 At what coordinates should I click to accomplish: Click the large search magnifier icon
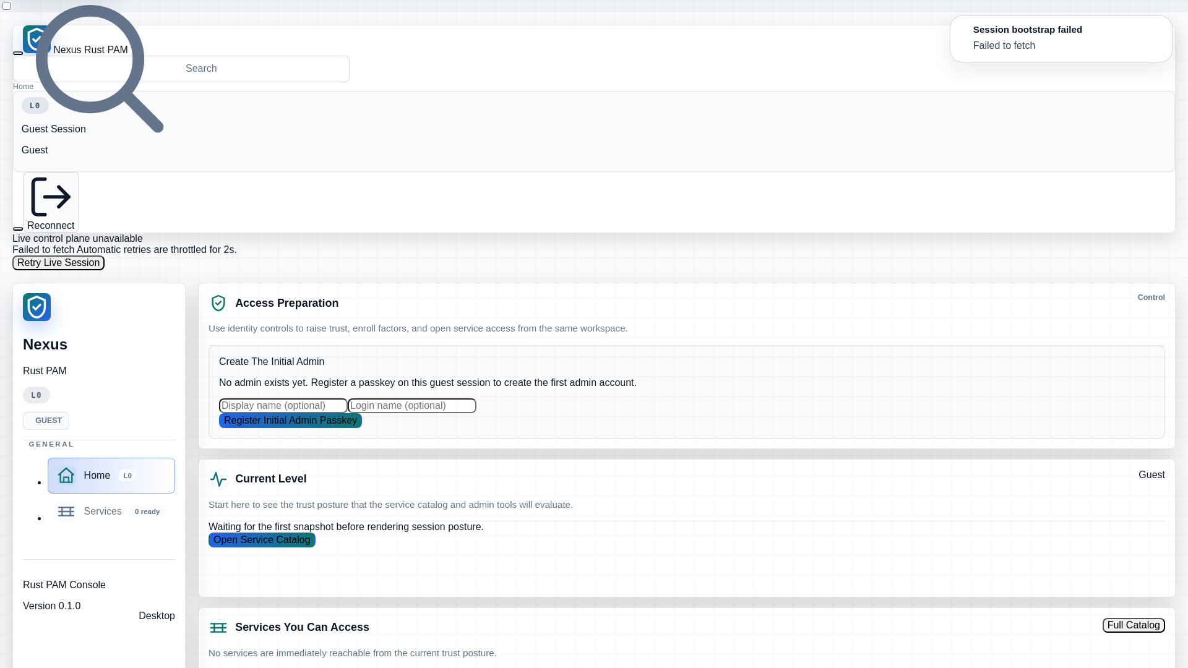pyautogui.click(x=100, y=69)
